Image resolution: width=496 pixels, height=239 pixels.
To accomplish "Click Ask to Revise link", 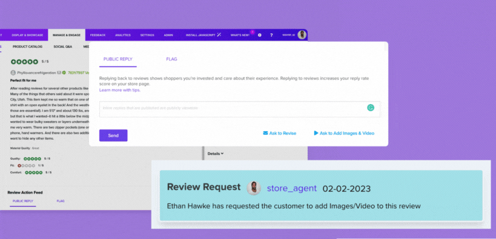I will click(280, 133).
